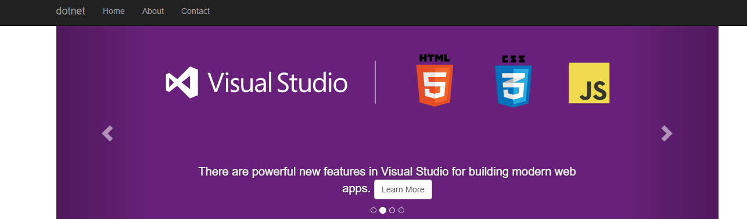
Task: Open the About page from navbar
Action: click(x=153, y=11)
